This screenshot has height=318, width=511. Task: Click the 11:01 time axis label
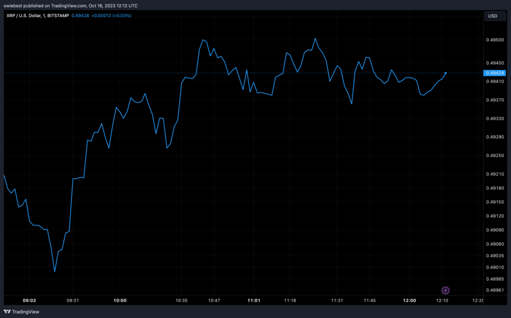254,301
